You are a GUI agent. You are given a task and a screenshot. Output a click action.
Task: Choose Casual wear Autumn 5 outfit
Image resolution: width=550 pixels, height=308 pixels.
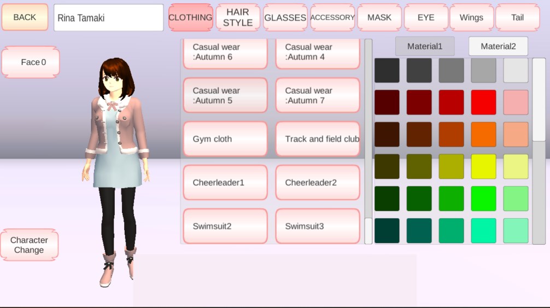click(x=225, y=95)
